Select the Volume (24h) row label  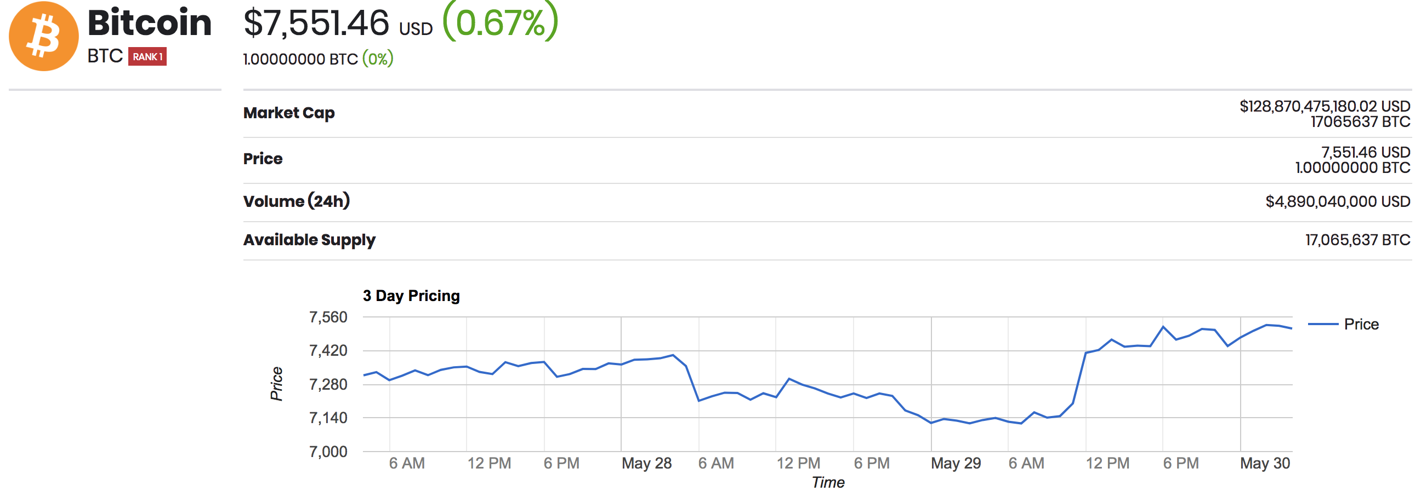click(297, 201)
